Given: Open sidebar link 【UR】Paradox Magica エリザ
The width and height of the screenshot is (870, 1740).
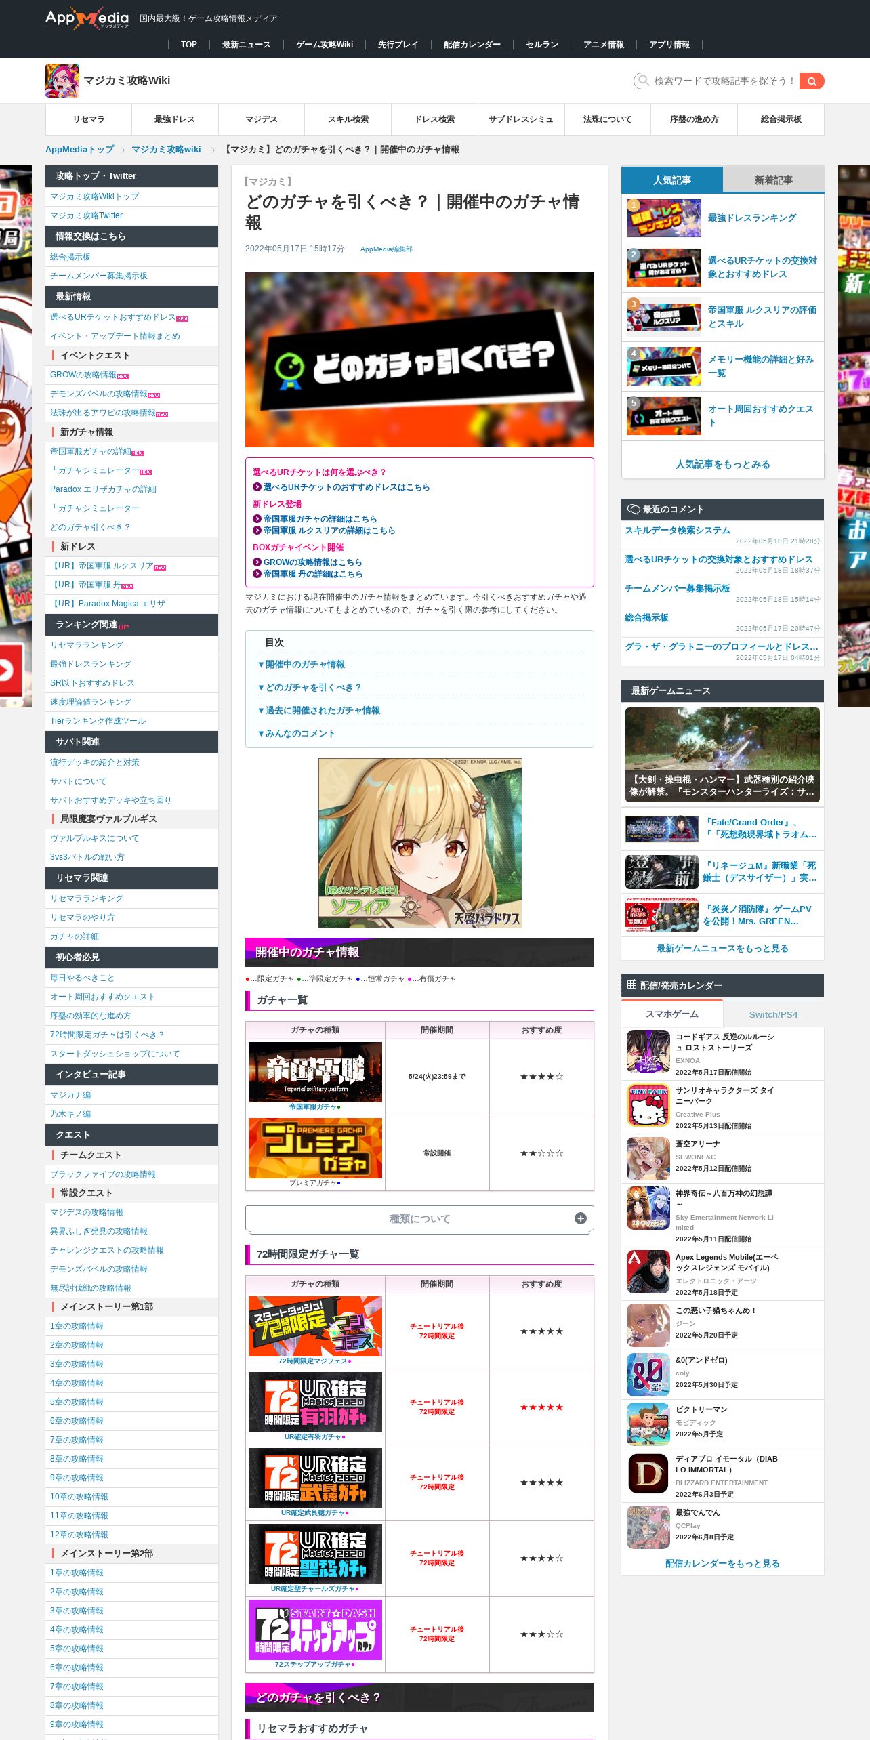Looking at the screenshot, I should click(108, 604).
